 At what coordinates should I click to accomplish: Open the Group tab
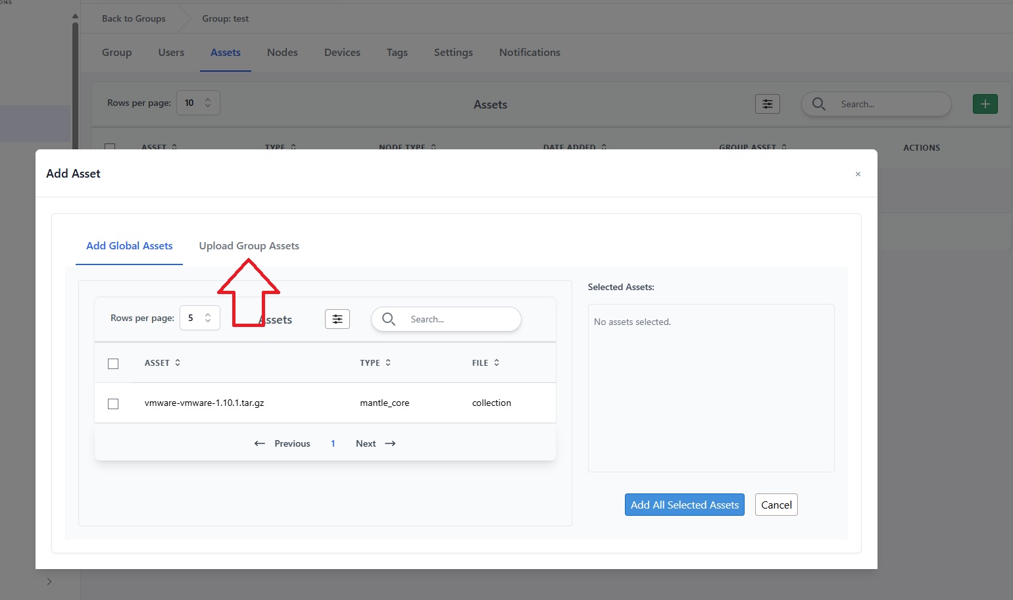117,53
